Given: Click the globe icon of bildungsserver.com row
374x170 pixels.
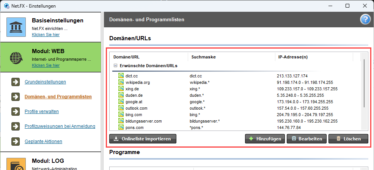Looking at the screenshot, I should click(121, 121).
